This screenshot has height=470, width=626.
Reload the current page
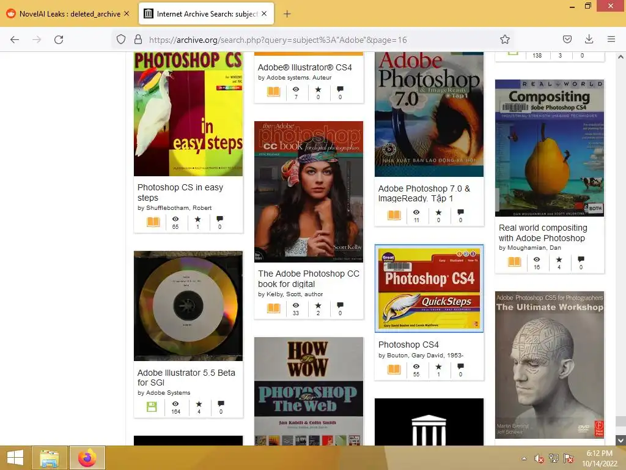(x=59, y=40)
